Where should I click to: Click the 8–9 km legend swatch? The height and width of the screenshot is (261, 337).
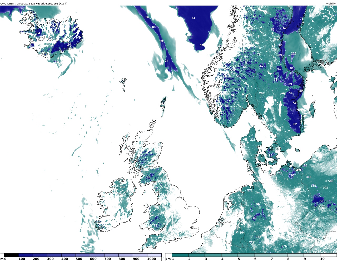pos(295,255)
